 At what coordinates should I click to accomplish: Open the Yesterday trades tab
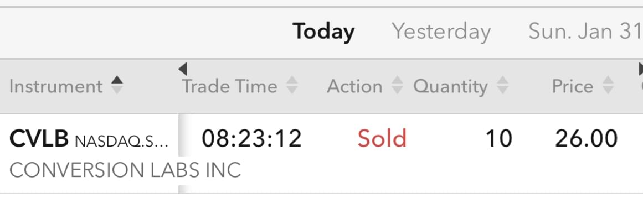(x=441, y=32)
